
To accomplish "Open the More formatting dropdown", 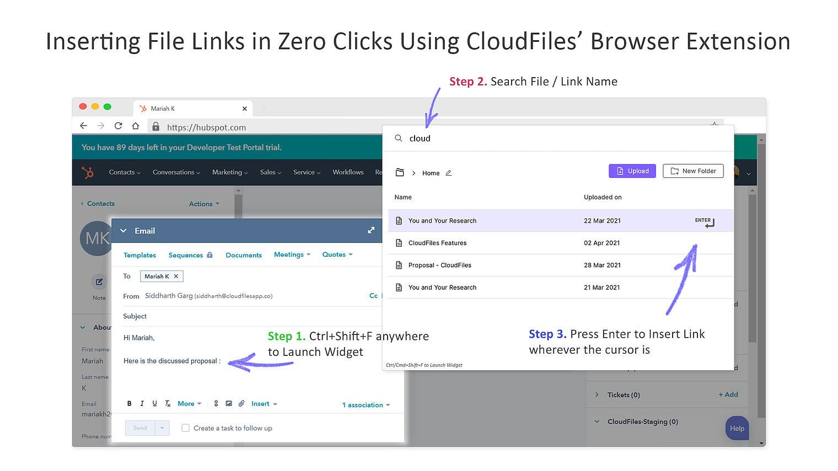I will [189, 404].
